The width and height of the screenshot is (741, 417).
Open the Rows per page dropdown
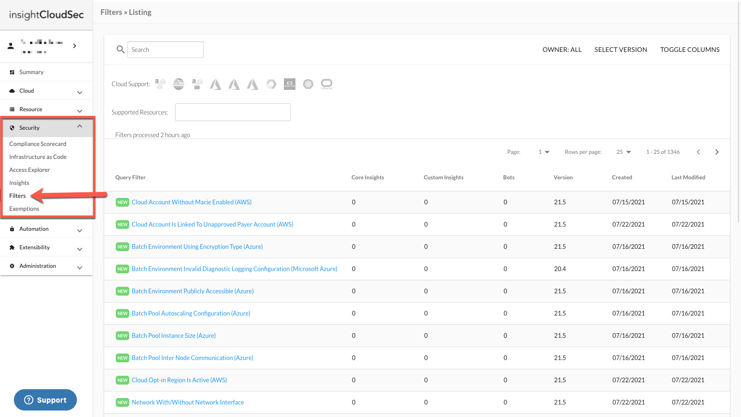pos(624,152)
